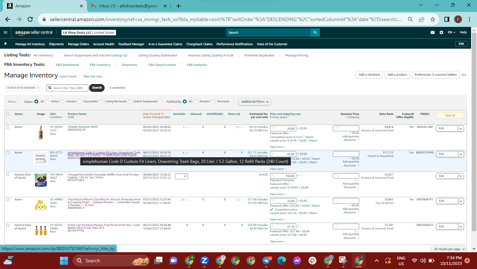Image resolution: width=477 pixels, height=269 pixels.
Task: Sort by the Date Created column
Action: pyautogui.click(x=153, y=114)
